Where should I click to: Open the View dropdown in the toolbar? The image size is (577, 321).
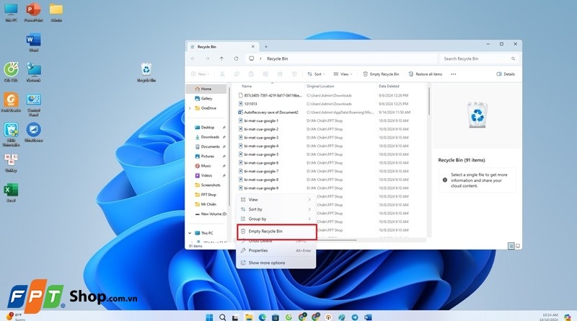click(343, 74)
